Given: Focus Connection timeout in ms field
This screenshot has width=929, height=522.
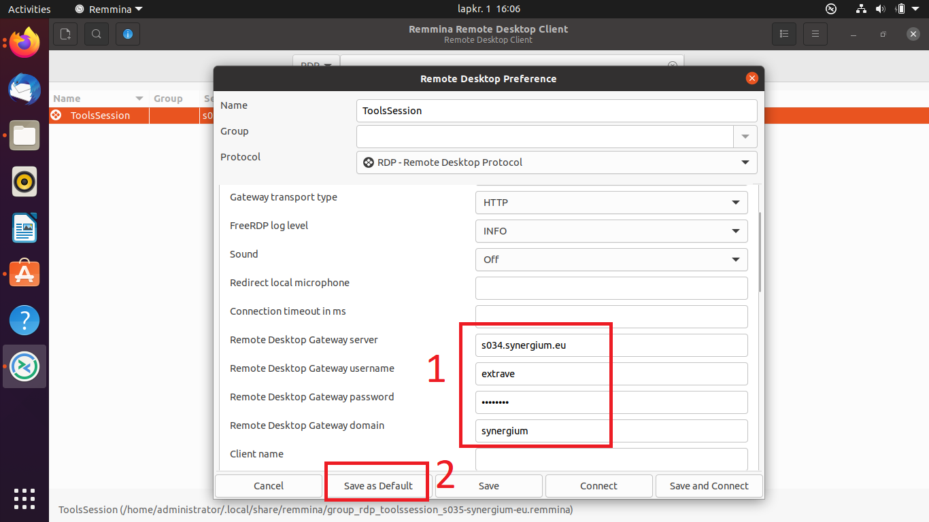Looking at the screenshot, I should 611,317.
